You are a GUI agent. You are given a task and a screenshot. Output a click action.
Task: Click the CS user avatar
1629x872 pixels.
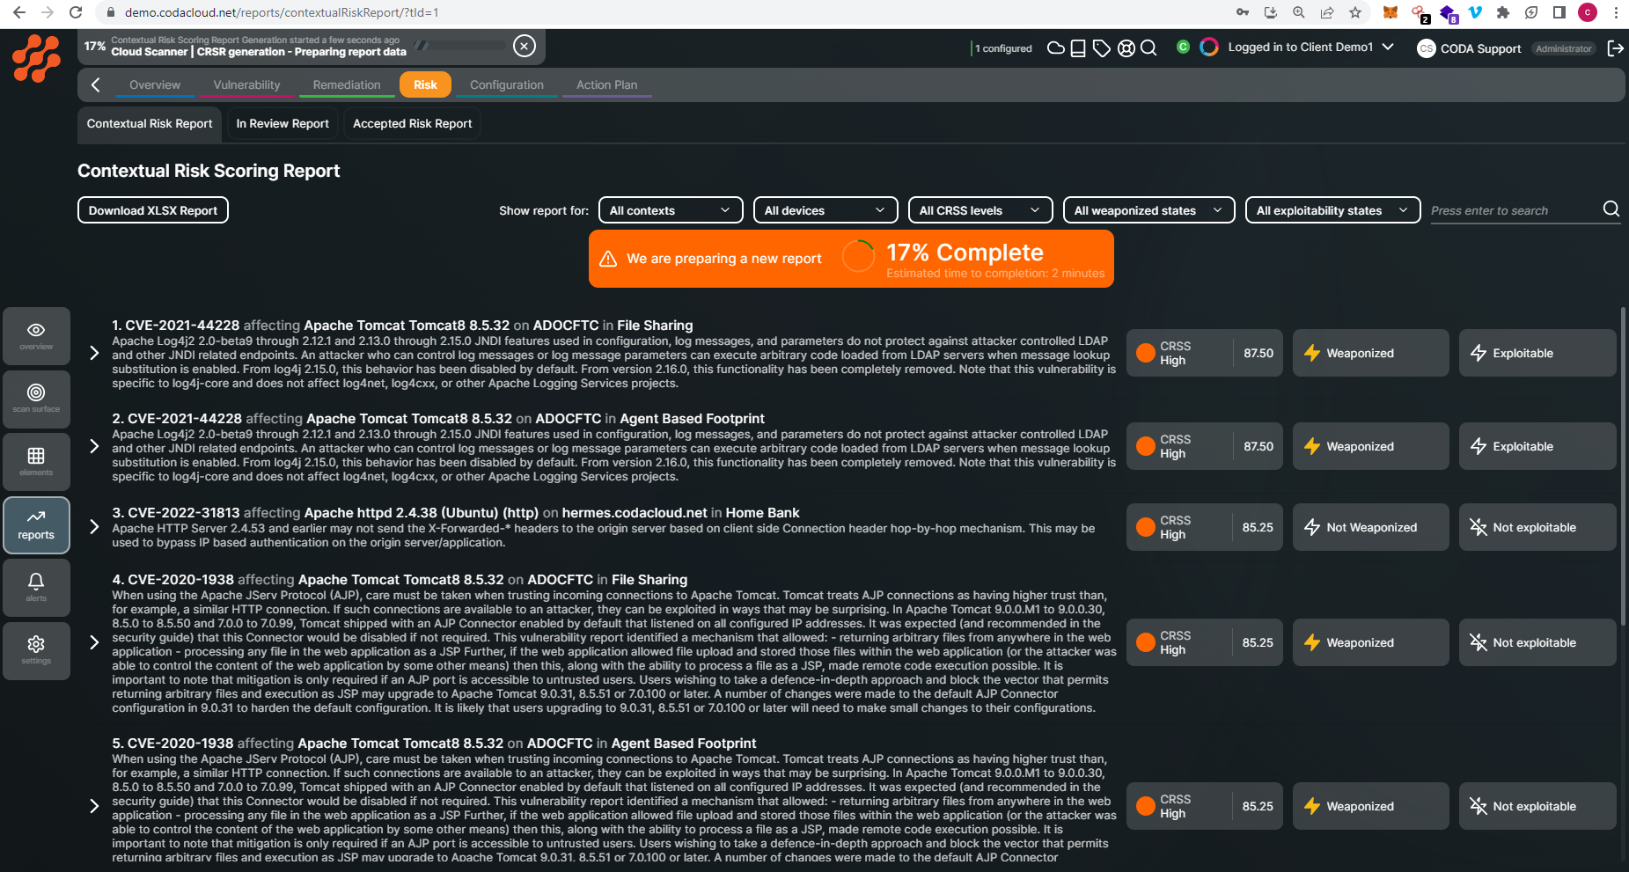pos(1426,48)
